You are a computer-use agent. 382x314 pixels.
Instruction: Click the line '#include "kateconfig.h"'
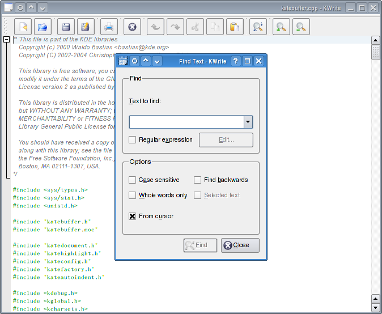tap(52, 261)
